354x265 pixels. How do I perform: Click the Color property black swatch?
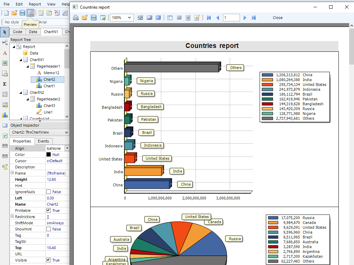(x=49, y=155)
